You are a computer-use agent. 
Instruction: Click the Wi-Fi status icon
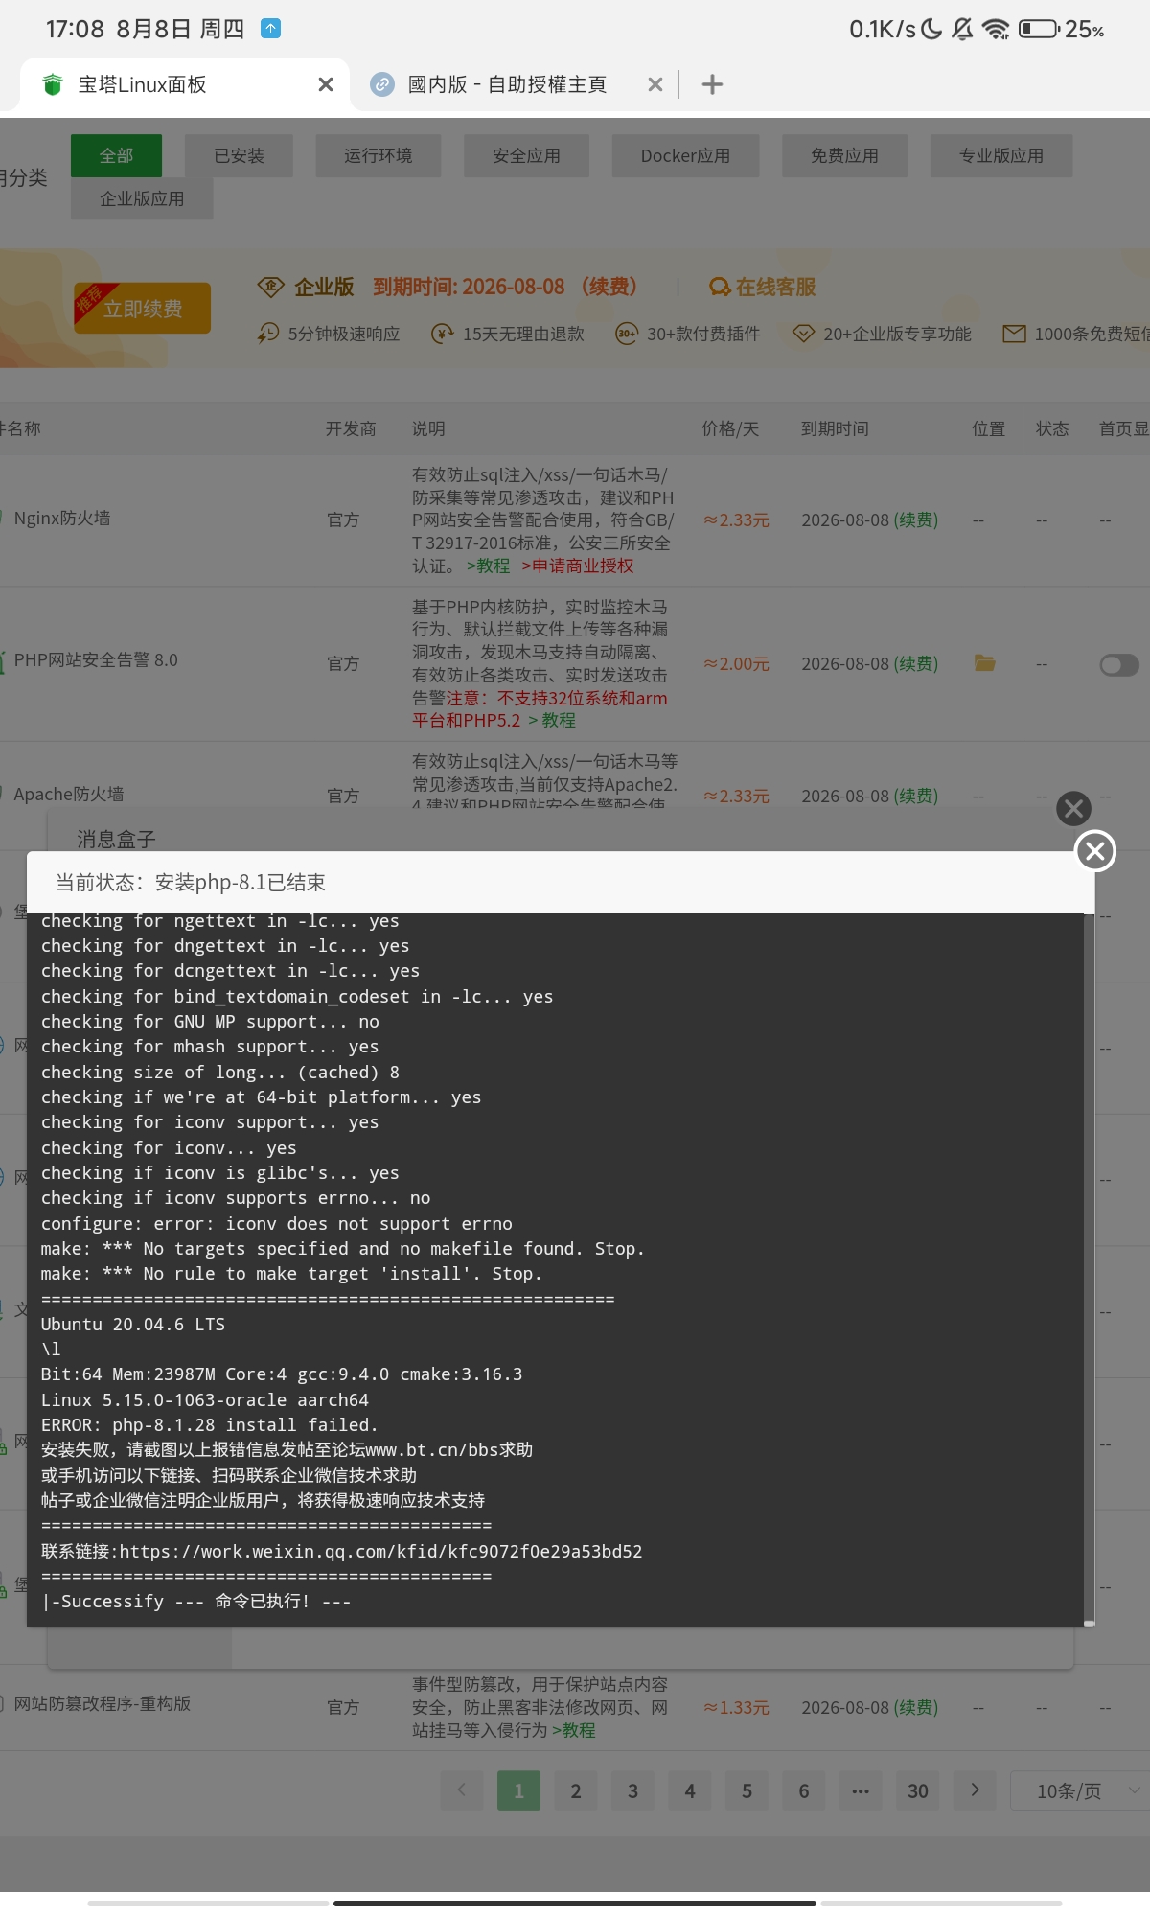click(x=997, y=29)
